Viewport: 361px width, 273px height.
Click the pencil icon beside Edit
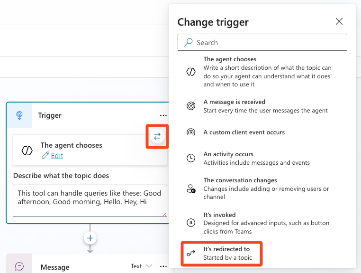[45, 155]
